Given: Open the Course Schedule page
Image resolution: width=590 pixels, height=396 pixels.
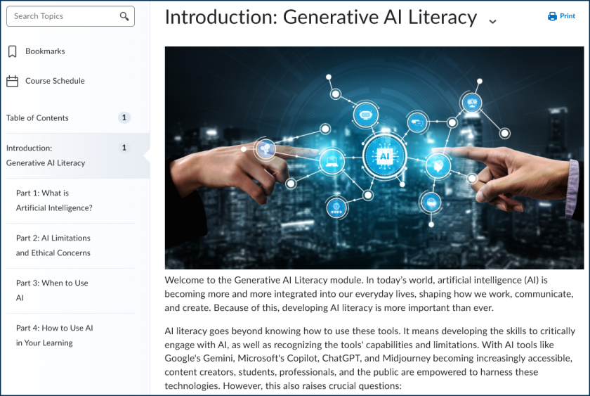Looking at the screenshot, I should [x=55, y=81].
